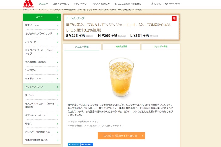
Task: Open 限定メニュー in the sidebar
Action: pyautogui.click(x=42, y=26)
